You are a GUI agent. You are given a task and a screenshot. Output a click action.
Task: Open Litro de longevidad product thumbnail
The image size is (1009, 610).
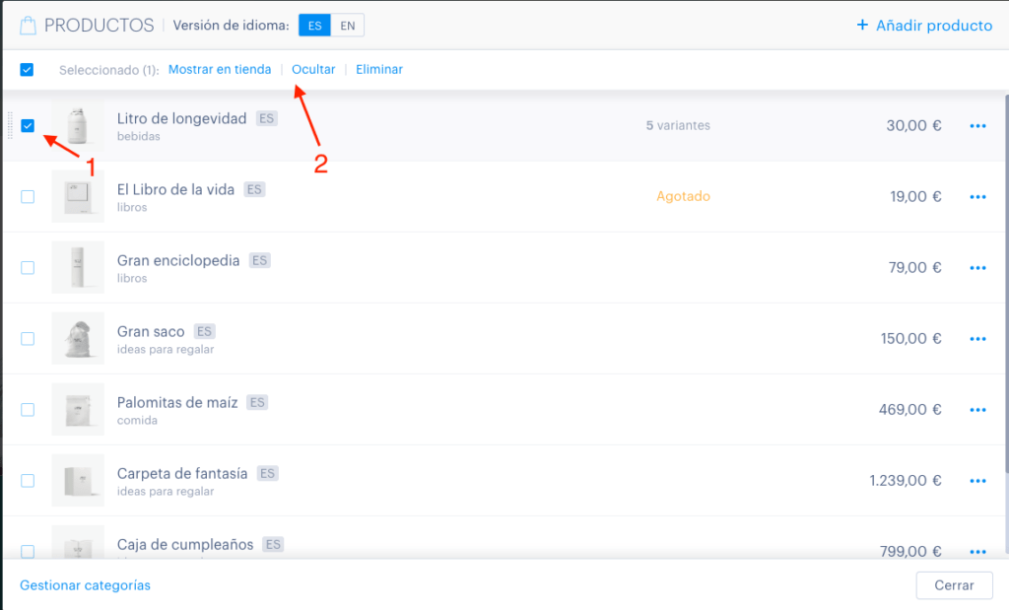coord(78,125)
